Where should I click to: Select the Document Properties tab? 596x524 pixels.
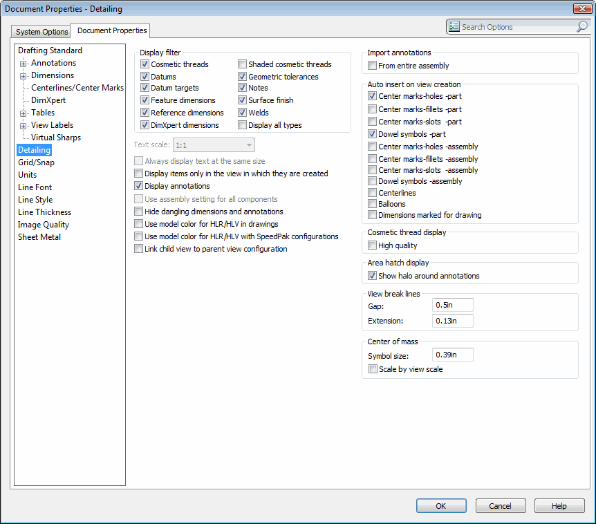tap(112, 30)
